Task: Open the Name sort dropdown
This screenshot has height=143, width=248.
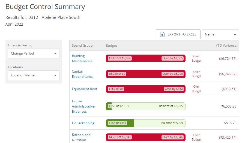Action: tap(220, 34)
